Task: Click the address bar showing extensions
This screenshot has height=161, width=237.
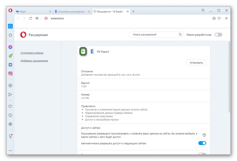Action: [57, 18]
